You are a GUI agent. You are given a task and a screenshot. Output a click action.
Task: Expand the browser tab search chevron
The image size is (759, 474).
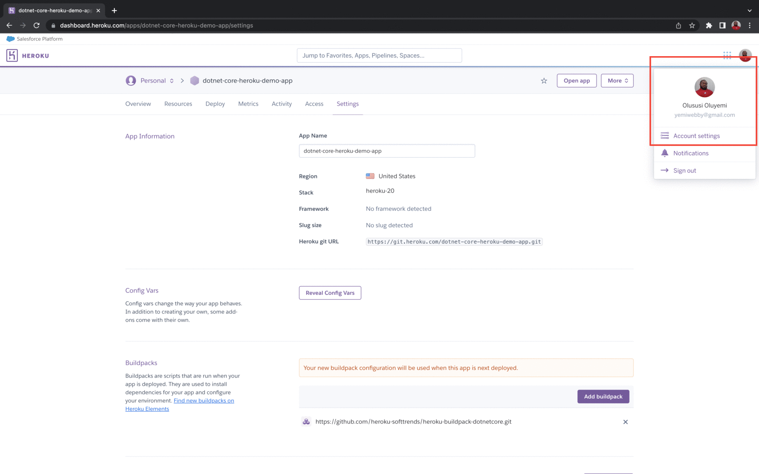click(x=749, y=10)
